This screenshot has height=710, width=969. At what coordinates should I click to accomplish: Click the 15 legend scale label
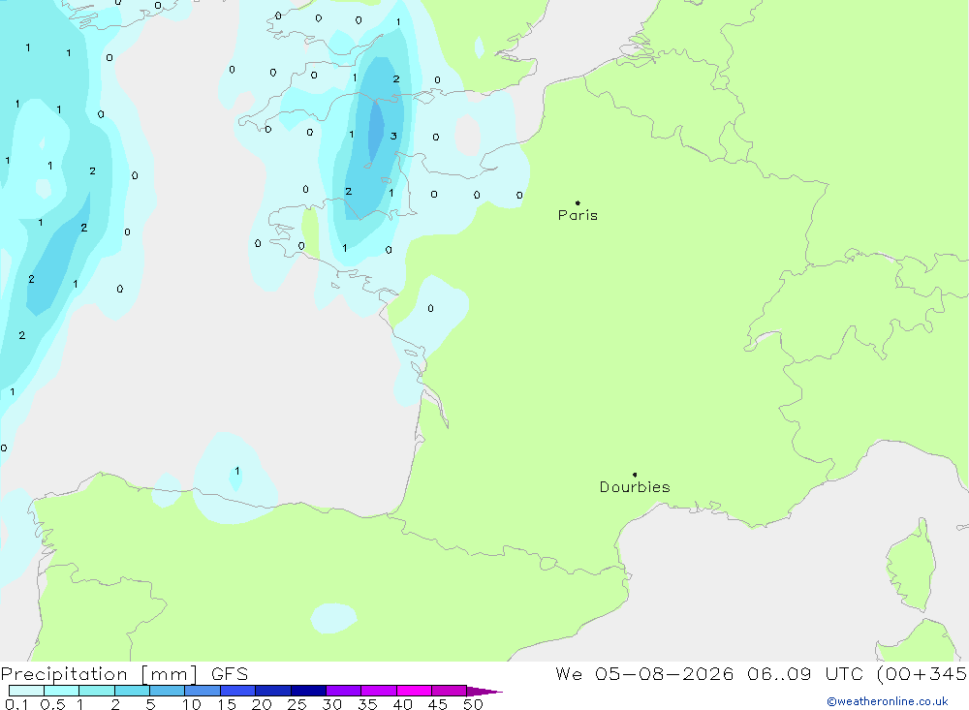(227, 704)
